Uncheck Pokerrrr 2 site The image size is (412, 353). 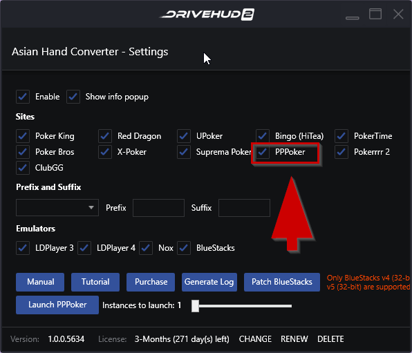pyautogui.click(x=341, y=152)
